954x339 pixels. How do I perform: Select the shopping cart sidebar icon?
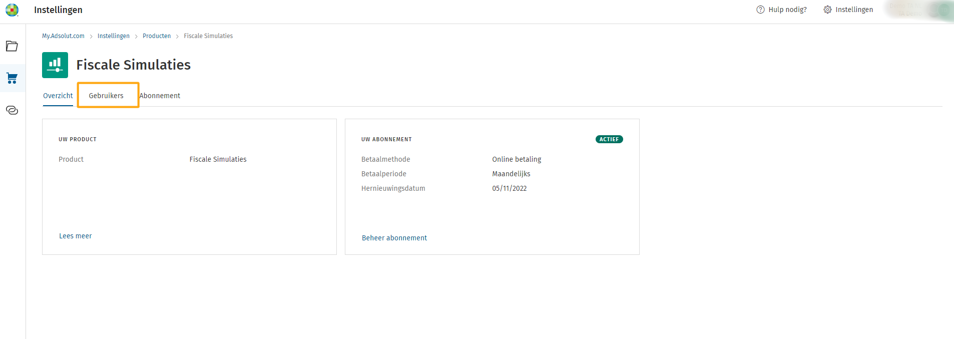(12, 78)
